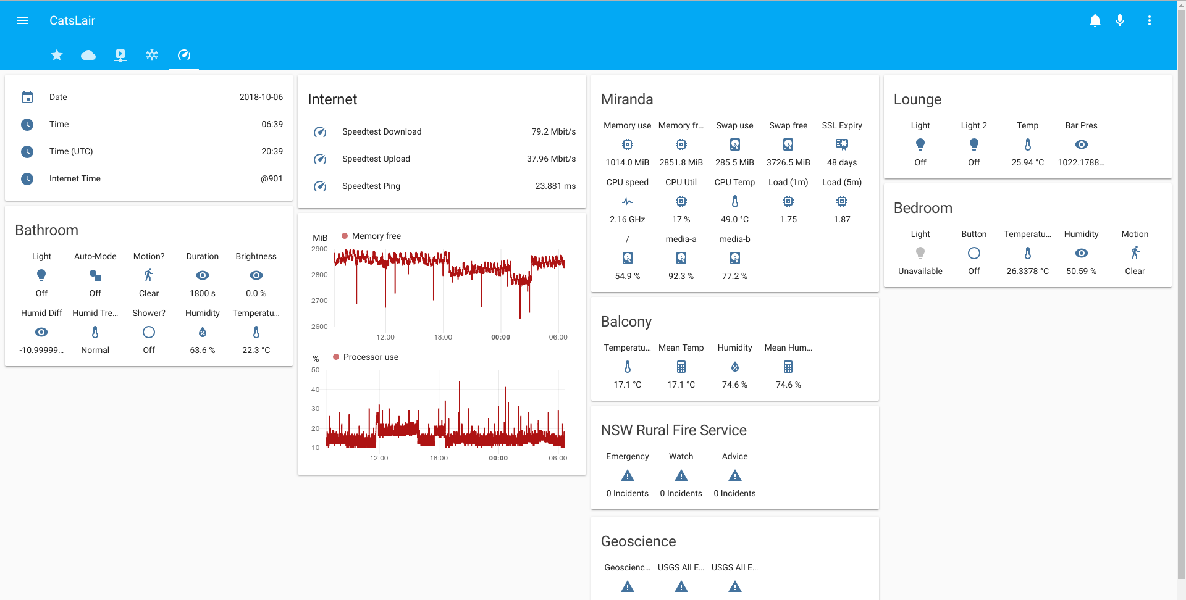Open media-a disk usage icon
This screenshot has height=600, width=1186.
(681, 258)
